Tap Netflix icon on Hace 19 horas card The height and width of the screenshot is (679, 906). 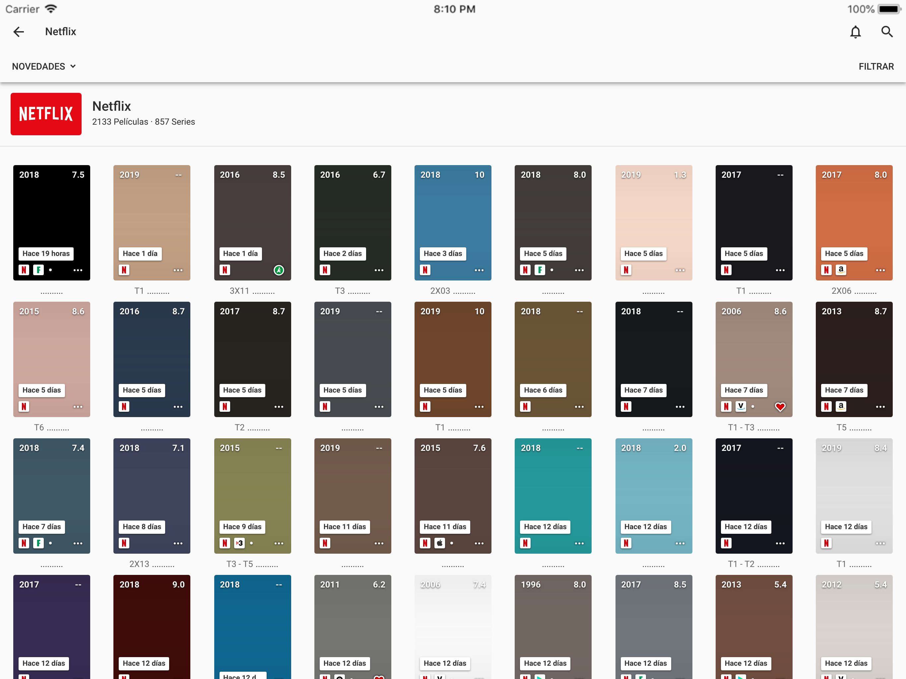(x=24, y=270)
